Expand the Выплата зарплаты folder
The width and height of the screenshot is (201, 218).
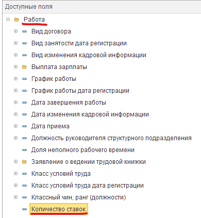[x=15, y=67]
